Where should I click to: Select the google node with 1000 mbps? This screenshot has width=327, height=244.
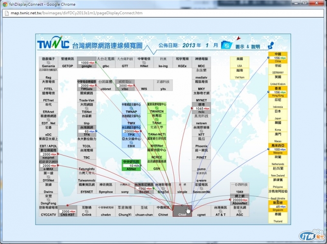pyautogui.click(x=87, y=62)
